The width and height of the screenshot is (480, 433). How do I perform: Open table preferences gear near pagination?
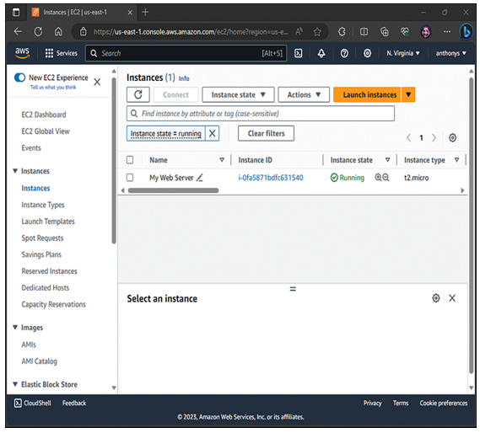452,137
